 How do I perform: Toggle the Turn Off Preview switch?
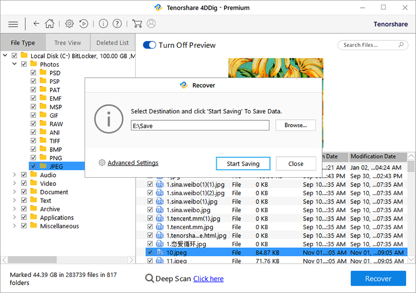(149, 45)
